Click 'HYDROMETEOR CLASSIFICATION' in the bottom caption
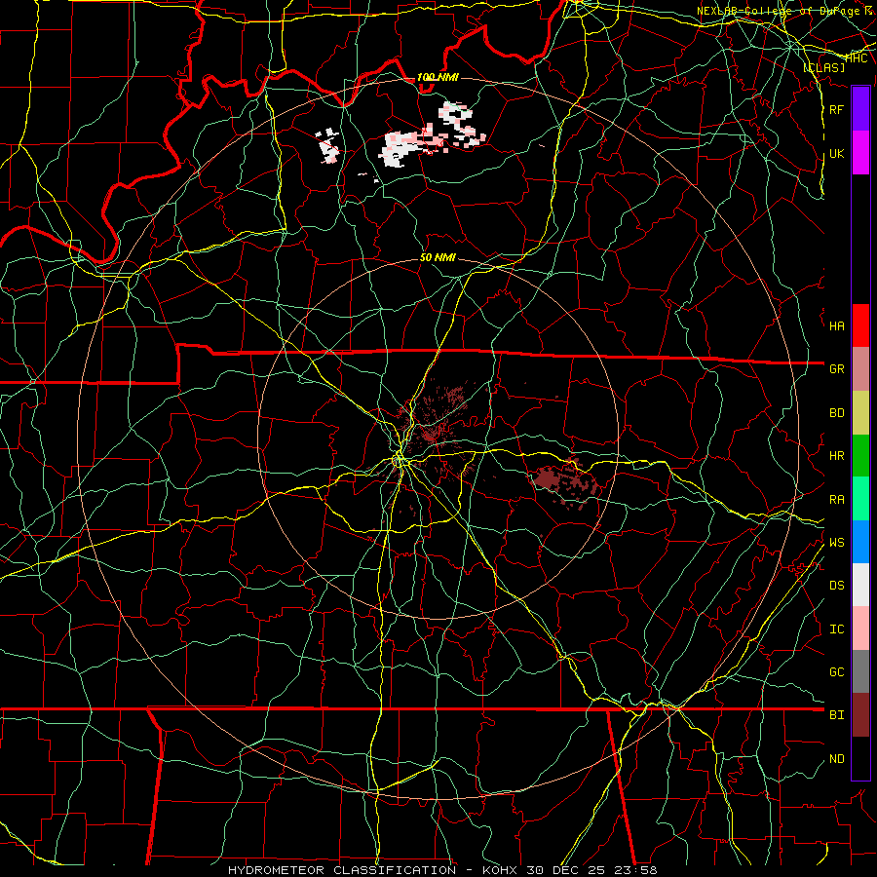The image size is (877, 877). [342, 870]
